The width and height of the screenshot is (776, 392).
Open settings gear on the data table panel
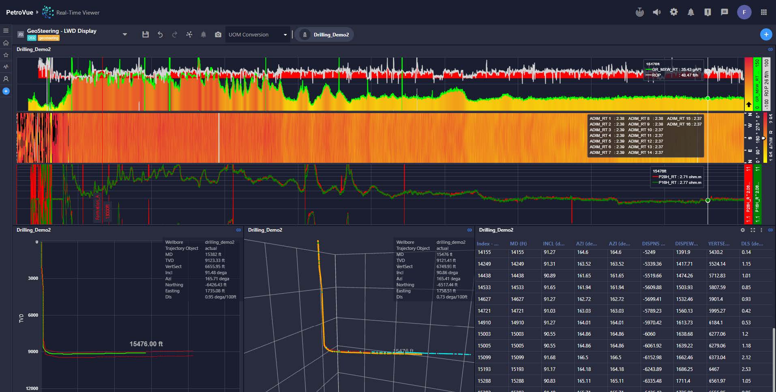(x=742, y=230)
